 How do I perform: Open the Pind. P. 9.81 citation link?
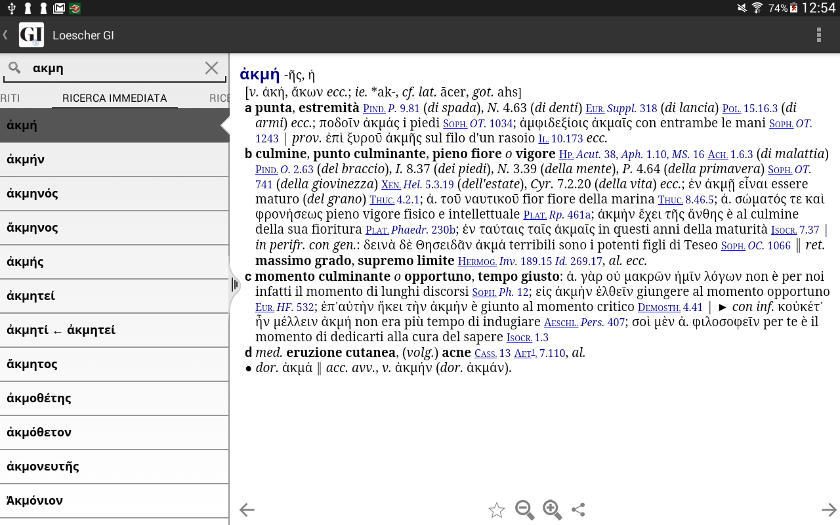(391, 108)
